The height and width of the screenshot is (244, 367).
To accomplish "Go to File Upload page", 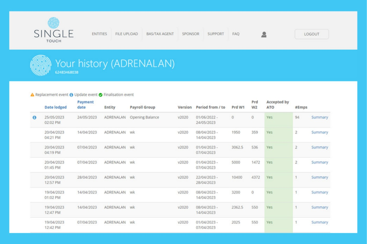I will point(127,34).
